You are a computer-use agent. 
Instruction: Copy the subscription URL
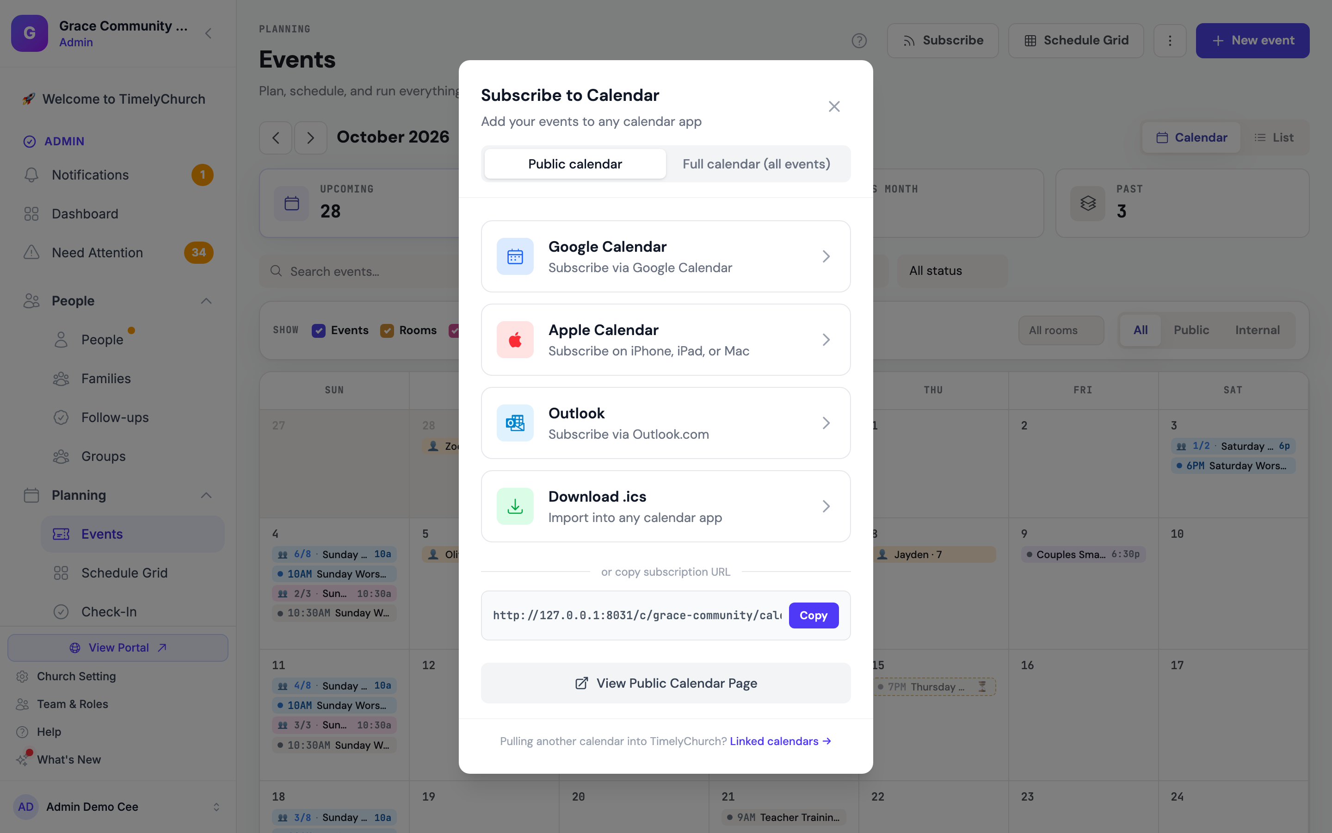click(813, 615)
